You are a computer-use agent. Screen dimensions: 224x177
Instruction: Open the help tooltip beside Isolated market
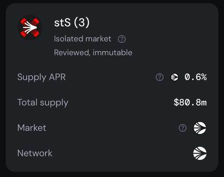(x=122, y=39)
